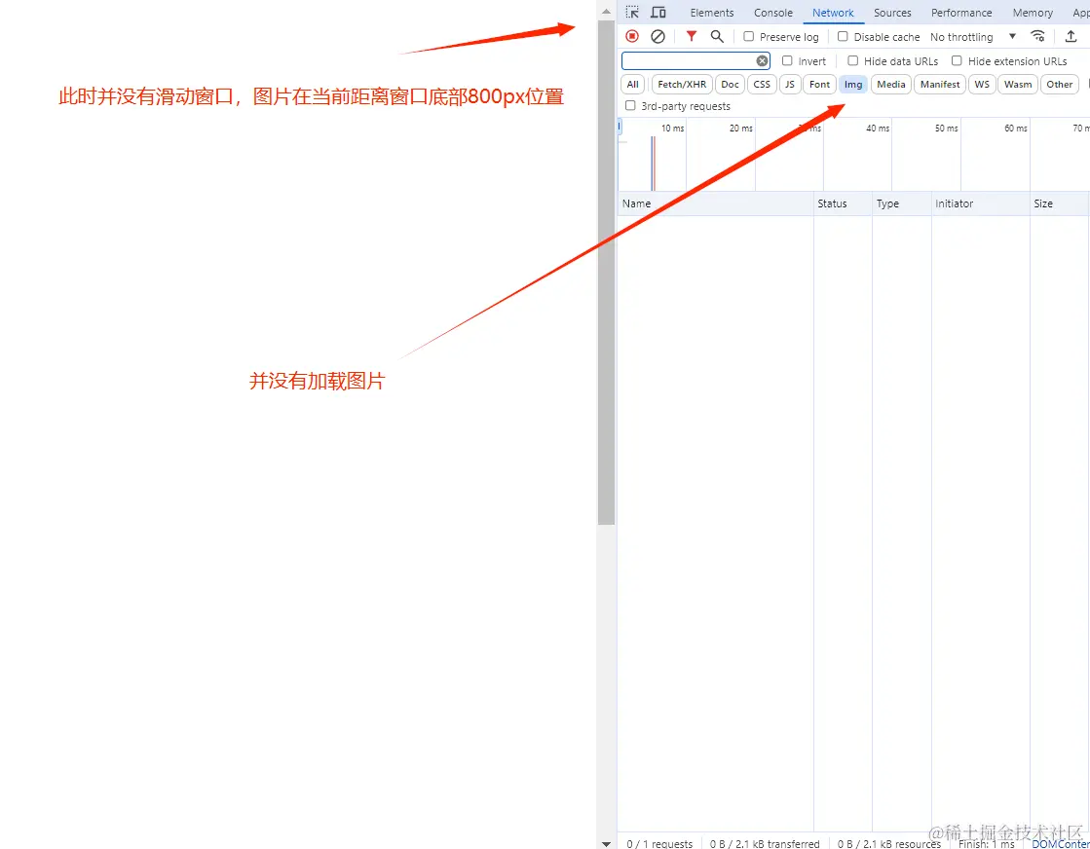Stop recording network log

click(x=632, y=36)
